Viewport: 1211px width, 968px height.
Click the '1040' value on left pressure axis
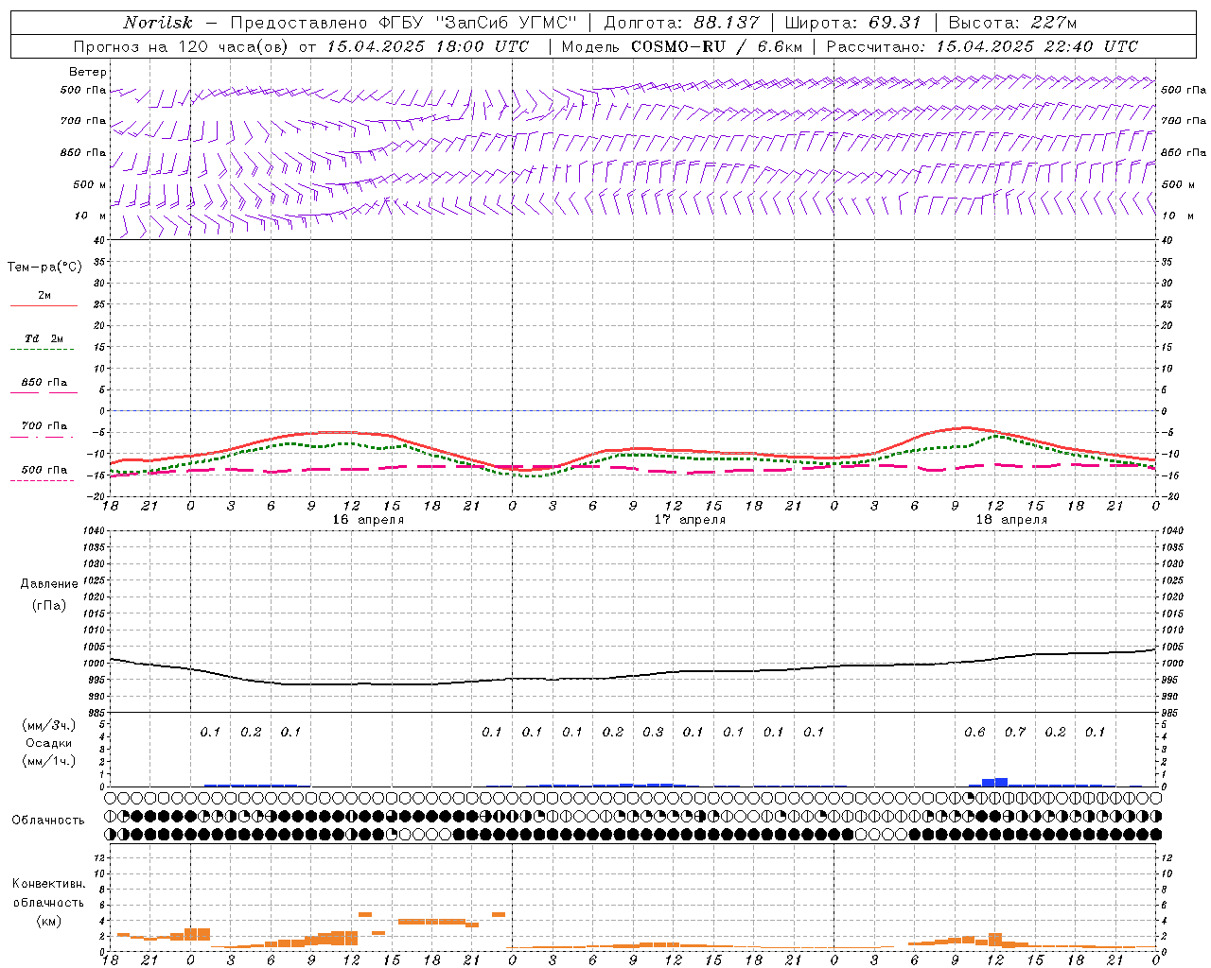[x=94, y=530]
